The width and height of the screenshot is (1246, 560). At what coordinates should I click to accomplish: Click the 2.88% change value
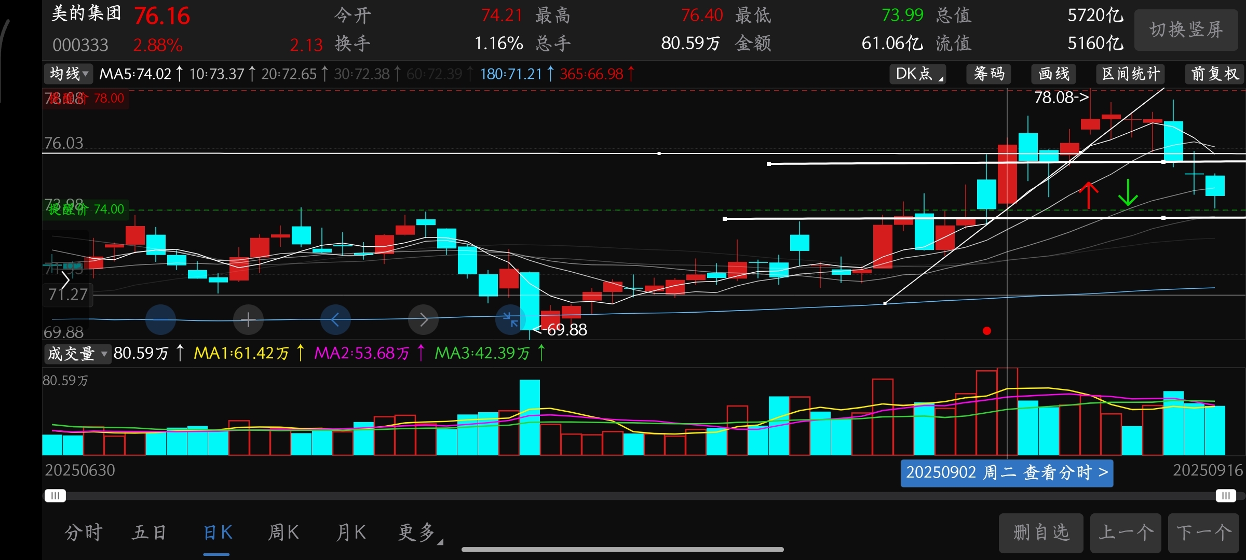pyautogui.click(x=158, y=46)
